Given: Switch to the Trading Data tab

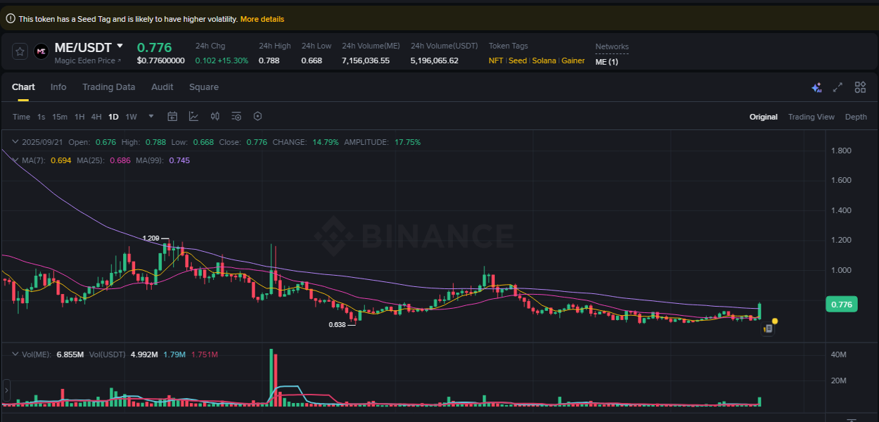Looking at the screenshot, I should [x=108, y=87].
